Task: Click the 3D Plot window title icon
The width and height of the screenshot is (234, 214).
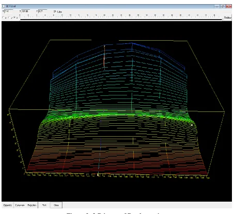Action: click(4, 6)
